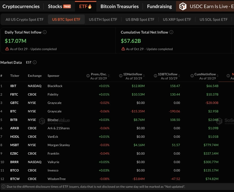This screenshot has width=234, height=192.
Task: Switch to US BNB Spot ETF
Action: click(140, 20)
